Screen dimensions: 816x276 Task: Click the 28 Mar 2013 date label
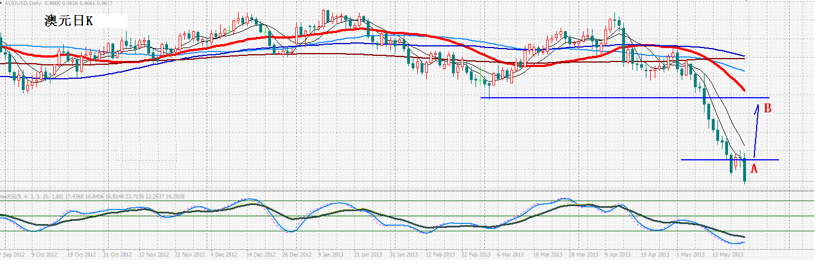(584, 254)
